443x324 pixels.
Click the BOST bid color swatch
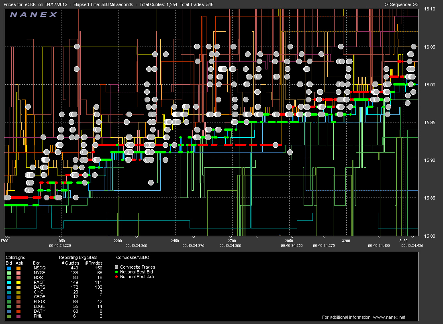9,278
